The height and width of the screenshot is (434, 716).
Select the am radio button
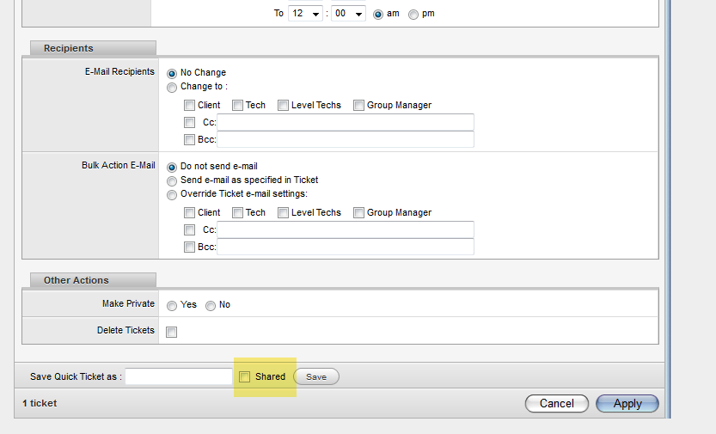[378, 15]
